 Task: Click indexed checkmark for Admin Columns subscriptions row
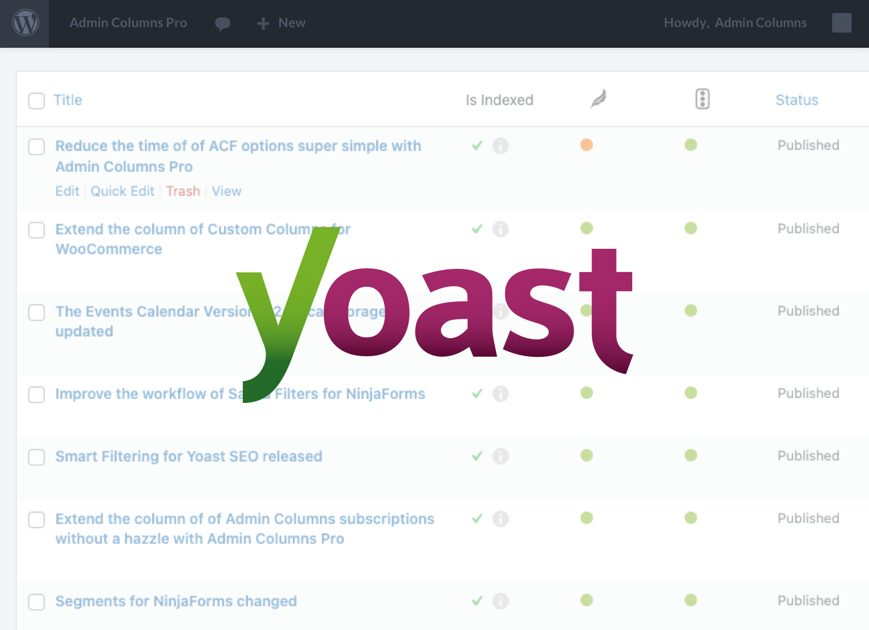point(477,518)
